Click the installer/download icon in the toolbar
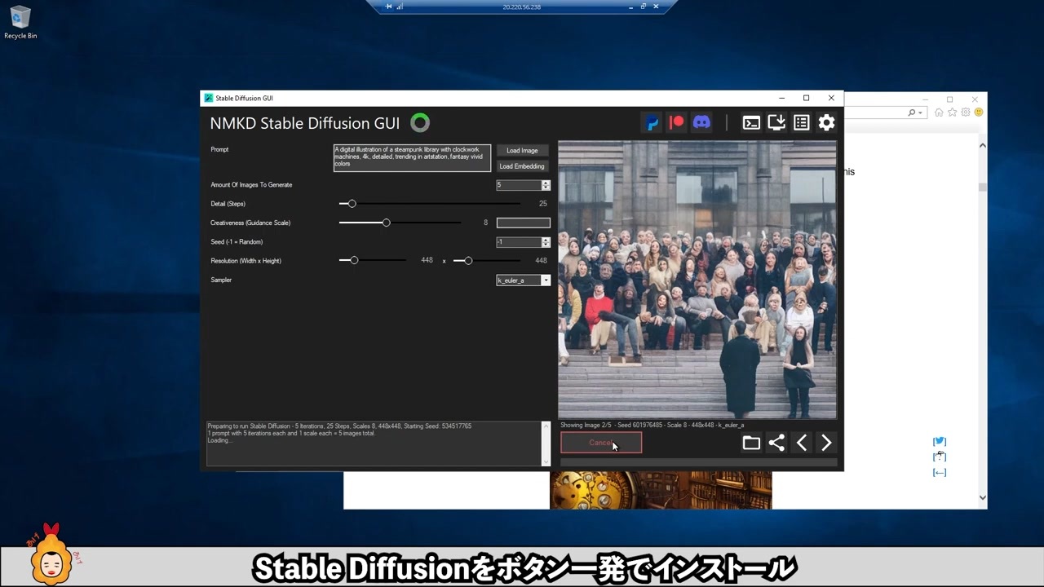 pos(776,122)
